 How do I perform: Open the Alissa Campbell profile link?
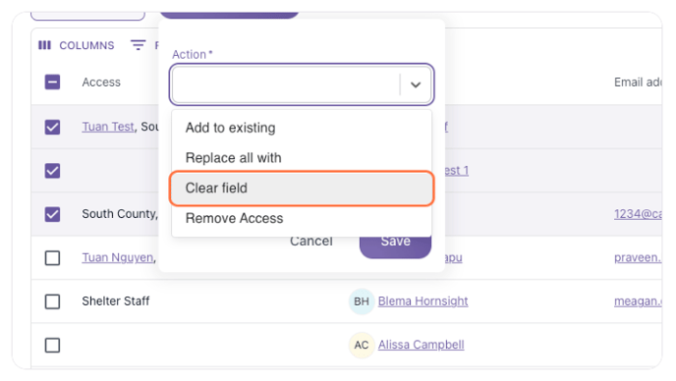click(x=422, y=345)
